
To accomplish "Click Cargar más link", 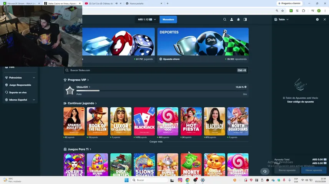I will (156, 142).
